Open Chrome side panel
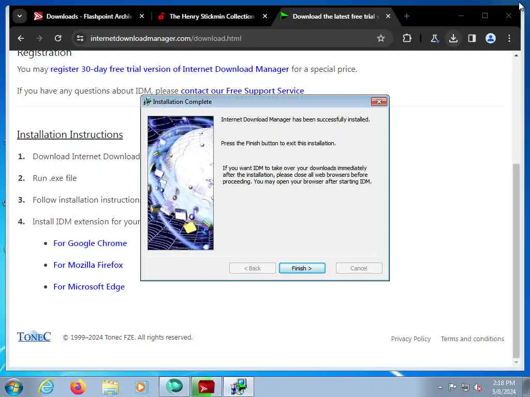The height and width of the screenshot is (397, 530). tap(472, 38)
